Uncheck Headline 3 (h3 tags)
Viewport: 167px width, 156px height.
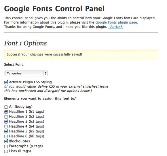click(x=6, y=122)
